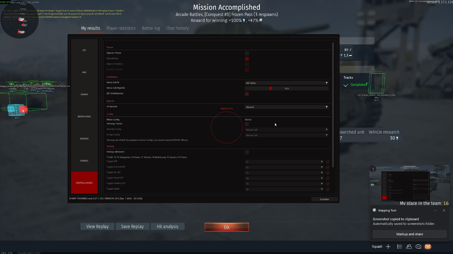Click the BT-7 vehicle label
Screen dimensions: 453x254
pyautogui.click(x=348, y=50)
